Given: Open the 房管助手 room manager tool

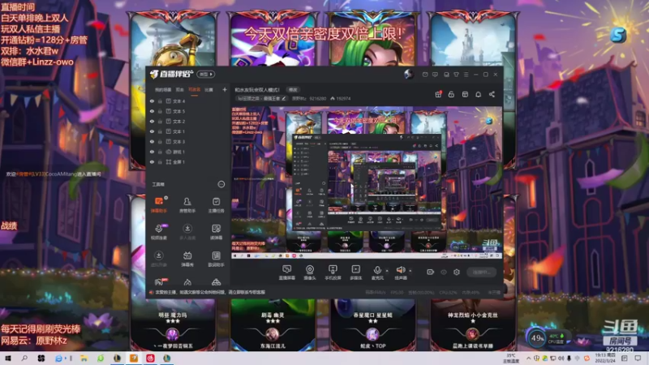Looking at the screenshot, I should pyautogui.click(x=187, y=205).
